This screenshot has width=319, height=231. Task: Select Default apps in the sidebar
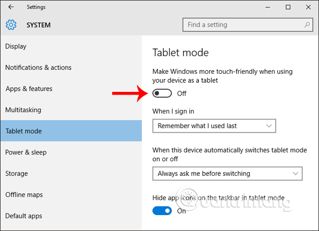71,216
